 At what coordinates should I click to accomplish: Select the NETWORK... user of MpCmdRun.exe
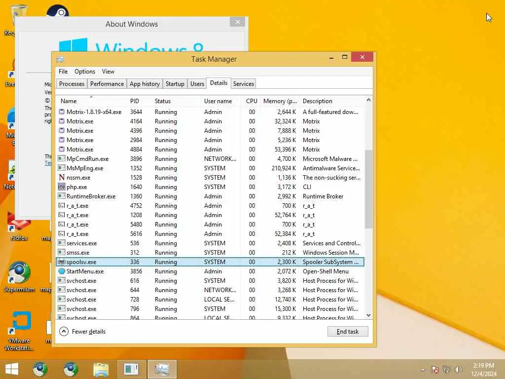click(x=220, y=158)
